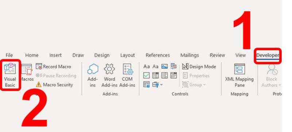Insert a Date Picker Content Control
The image size is (292, 132).
click(174, 75)
